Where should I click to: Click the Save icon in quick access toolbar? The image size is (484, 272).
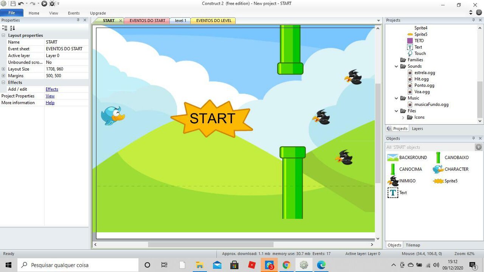pyautogui.click(x=13, y=3)
